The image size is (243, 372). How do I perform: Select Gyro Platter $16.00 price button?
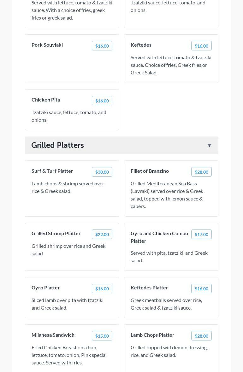click(102, 289)
